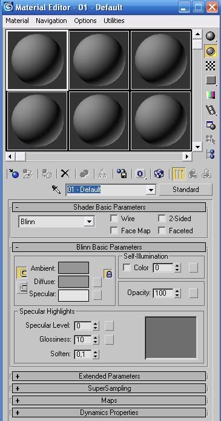Click Reset Map/Mtl to Default X icon
221x421 pixels.
click(x=65, y=174)
